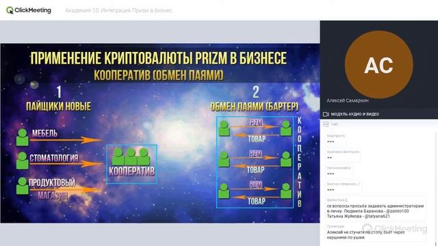Click the ClickMeeting logo

coord(29,10)
